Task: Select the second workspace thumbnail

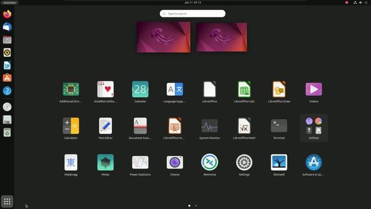Action: click(x=221, y=37)
